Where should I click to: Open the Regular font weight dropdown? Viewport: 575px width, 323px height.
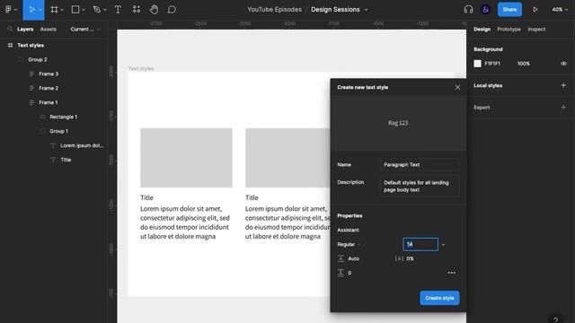pyautogui.click(x=349, y=244)
